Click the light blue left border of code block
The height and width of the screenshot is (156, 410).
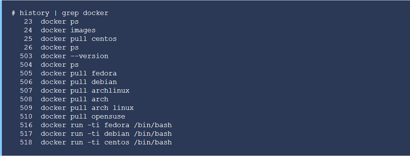[1, 78]
